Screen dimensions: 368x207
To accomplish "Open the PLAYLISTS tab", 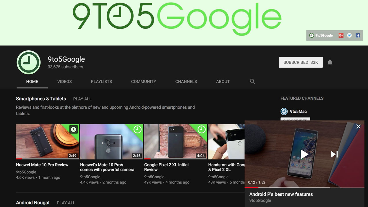I will (101, 82).
